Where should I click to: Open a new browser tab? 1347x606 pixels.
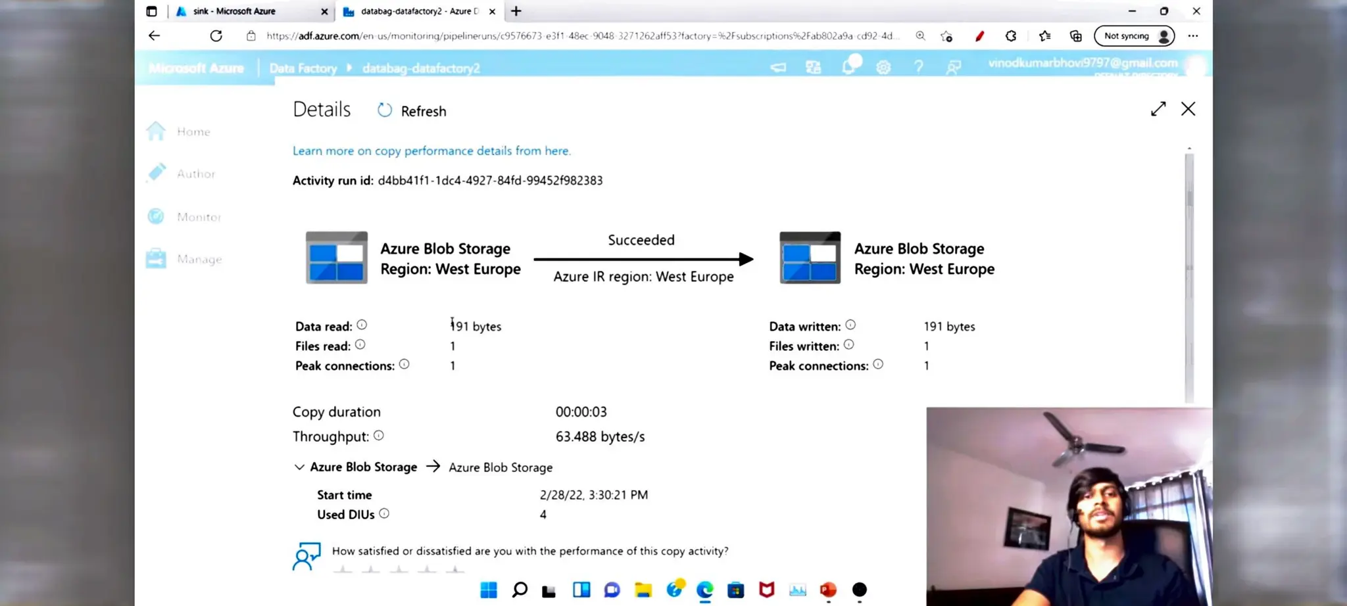[516, 11]
